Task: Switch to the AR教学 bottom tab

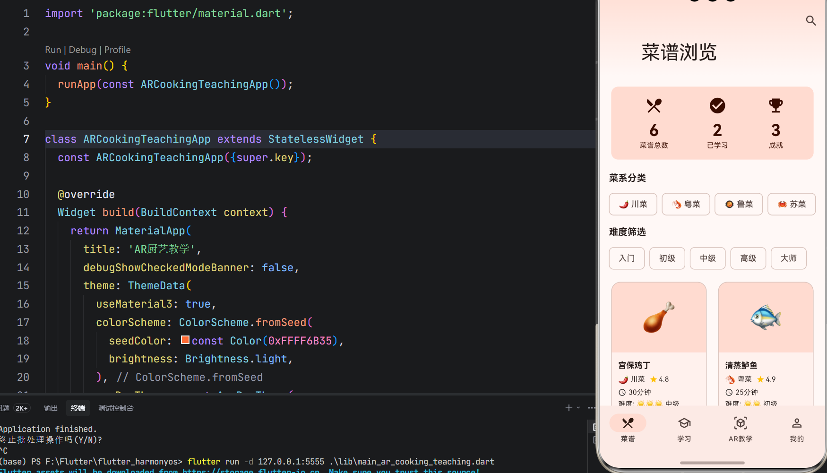Action: click(741, 429)
